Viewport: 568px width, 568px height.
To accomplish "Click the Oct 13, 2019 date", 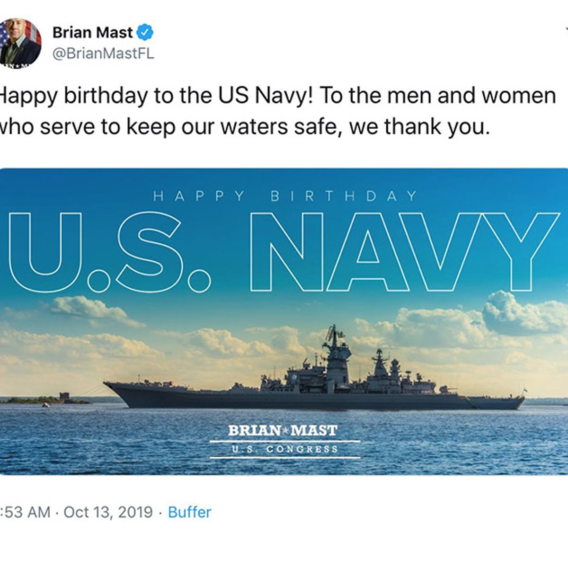I will point(108,512).
